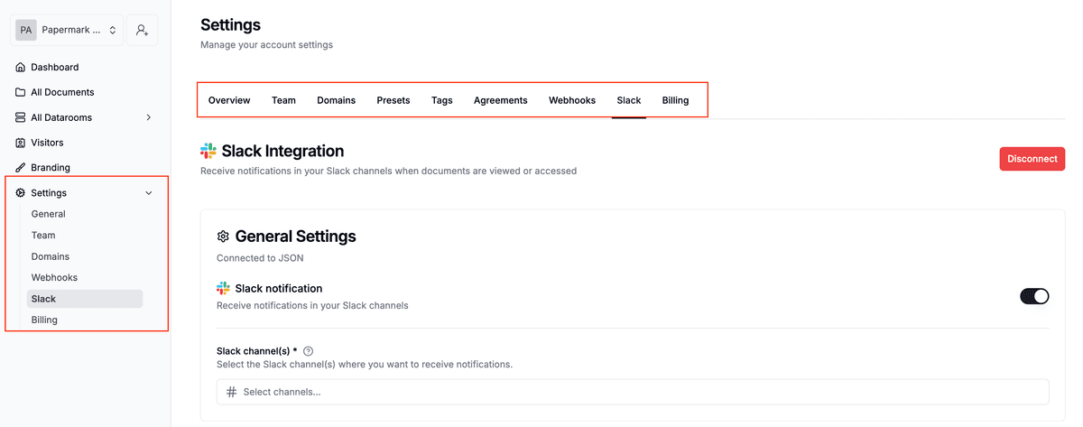Click the hash icon in channel selector
Viewport: 1083px width, 427px height.
tap(232, 392)
